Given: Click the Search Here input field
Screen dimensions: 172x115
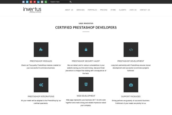Looking at the screenshot, I should 59,2.
